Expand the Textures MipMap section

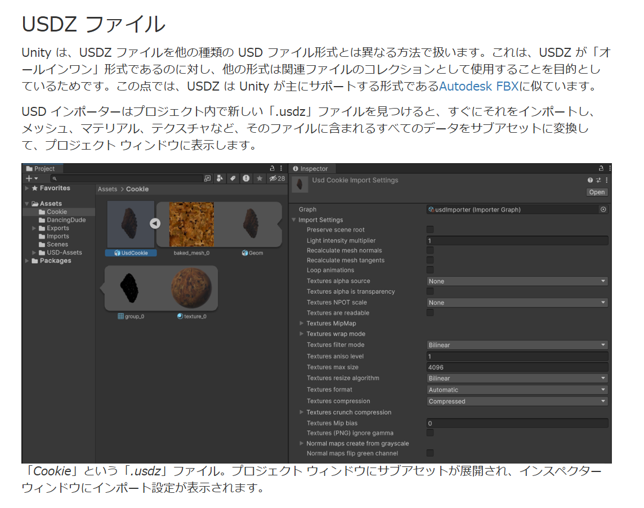click(302, 323)
